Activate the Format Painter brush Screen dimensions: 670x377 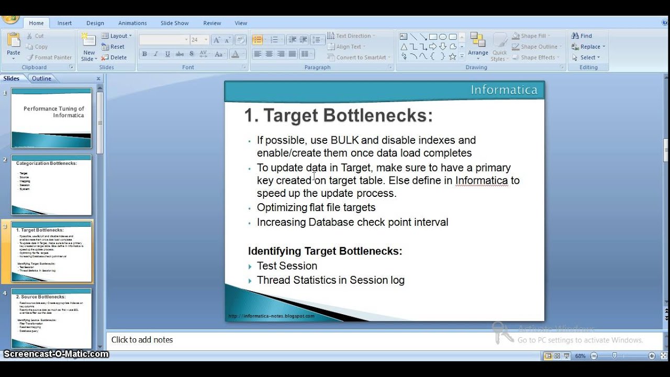49,58
